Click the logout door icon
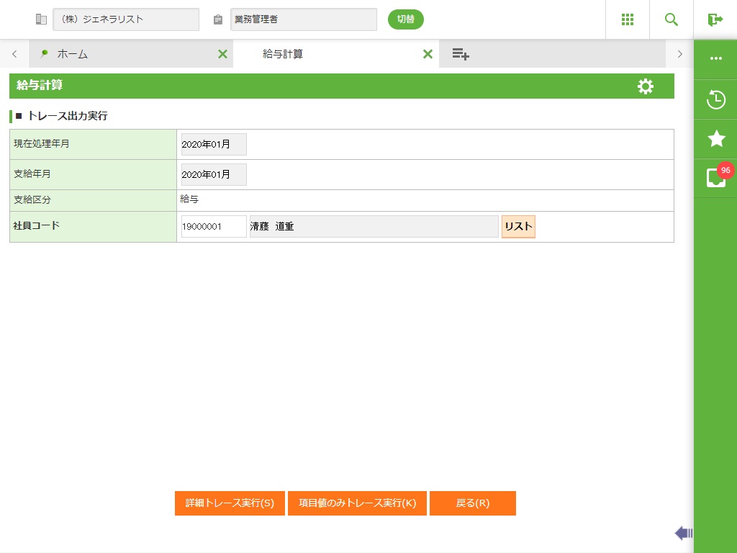This screenshot has width=737, height=553. [x=715, y=19]
